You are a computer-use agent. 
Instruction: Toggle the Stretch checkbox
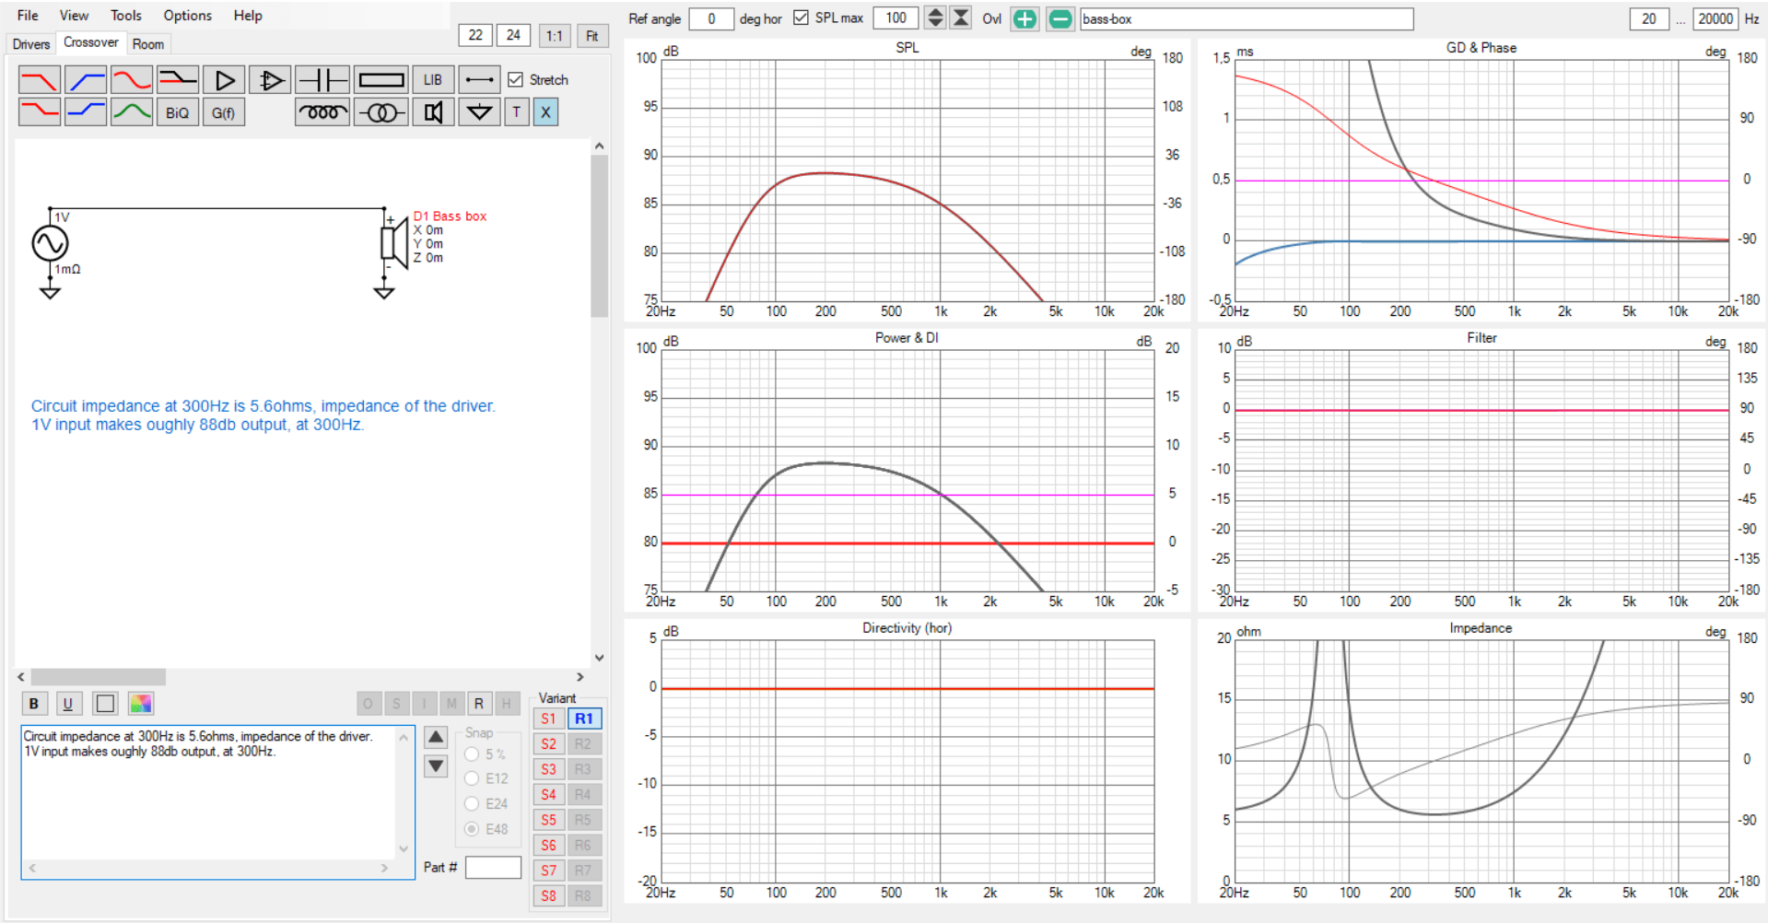(515, 80)
